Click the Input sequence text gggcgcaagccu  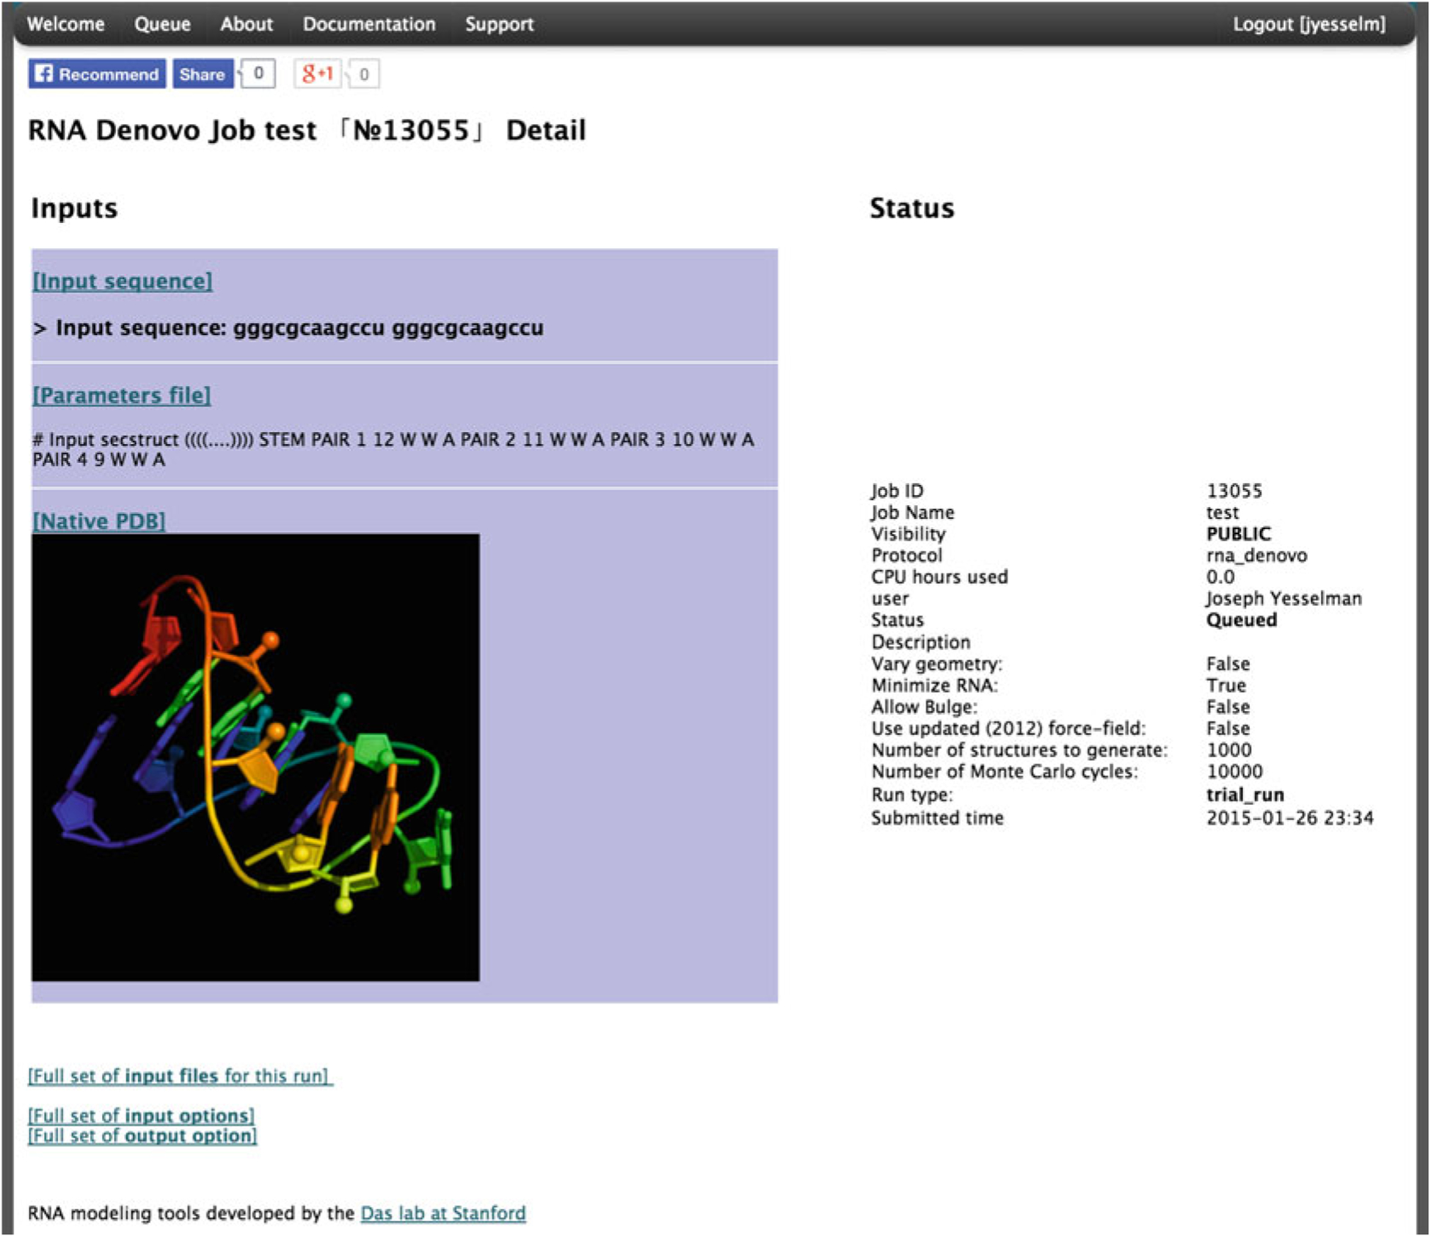click(289, 328)
